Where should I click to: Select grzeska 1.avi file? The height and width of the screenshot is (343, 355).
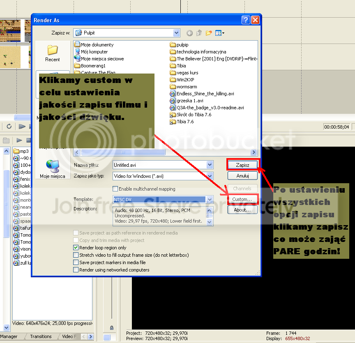(187, 101)
